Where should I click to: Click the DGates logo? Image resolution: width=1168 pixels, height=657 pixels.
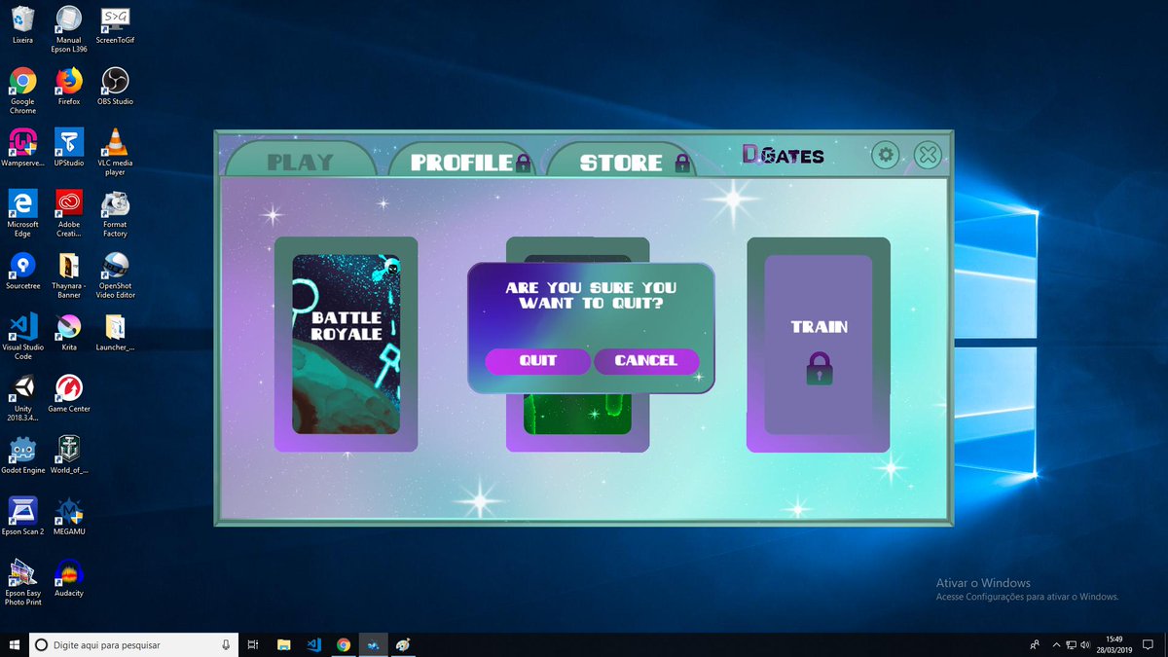[783, 155]
